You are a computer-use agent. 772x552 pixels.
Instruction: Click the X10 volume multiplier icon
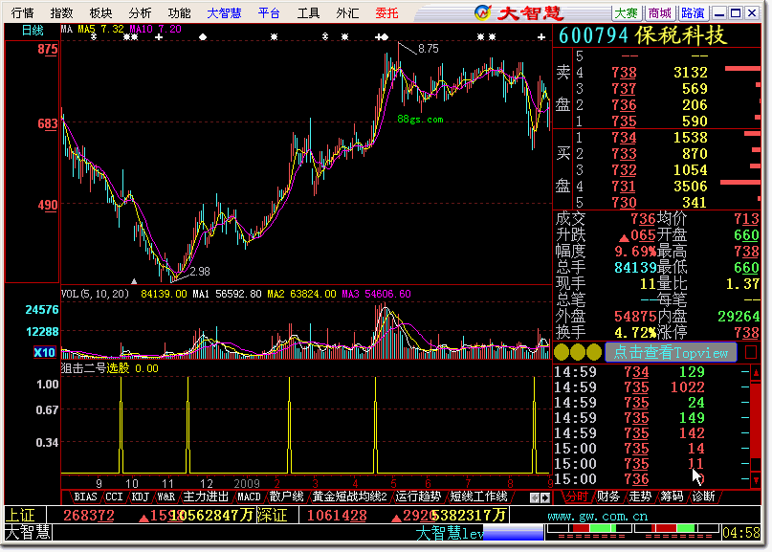click(44, 352)
